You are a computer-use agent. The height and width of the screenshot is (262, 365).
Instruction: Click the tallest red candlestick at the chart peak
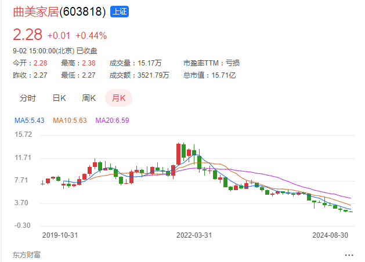pos(179,154)
